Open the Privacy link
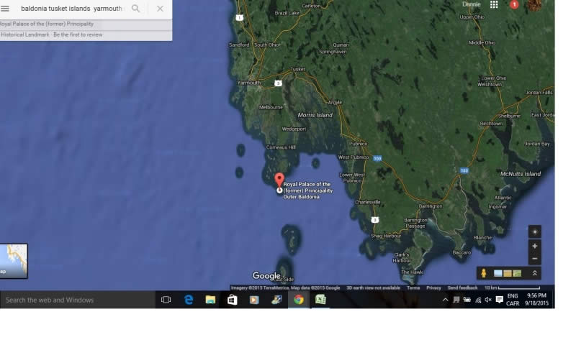576x345 pixels. click(x=433, y=287)
